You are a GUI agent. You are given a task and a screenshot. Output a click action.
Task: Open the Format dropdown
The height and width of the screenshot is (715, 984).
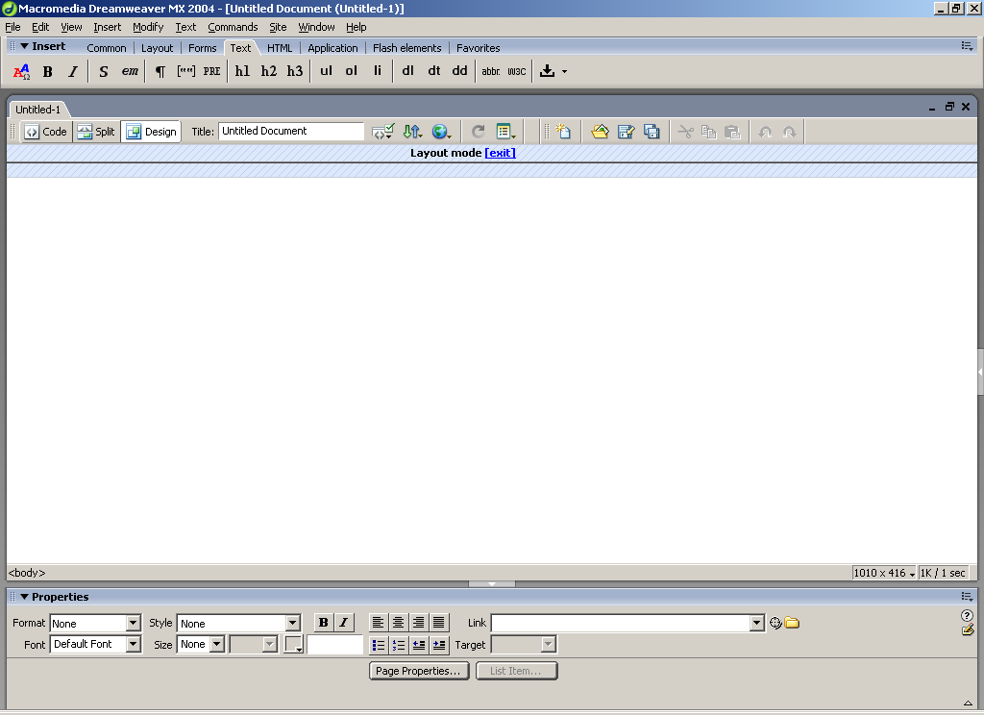click(x=133, y=624)
